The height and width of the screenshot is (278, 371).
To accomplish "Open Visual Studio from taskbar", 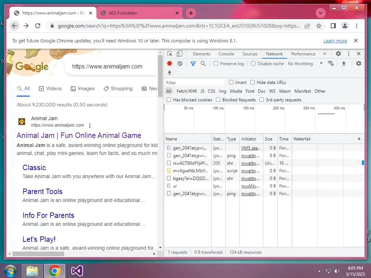I will point(77,271).
